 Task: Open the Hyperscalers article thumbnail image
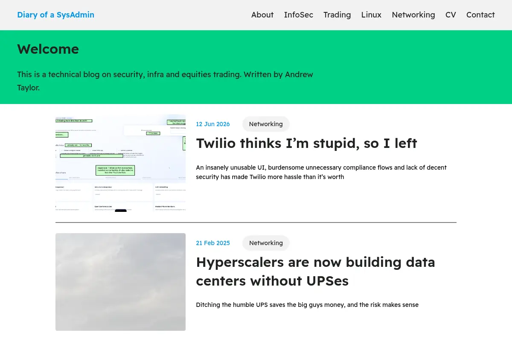click(120, 282)
